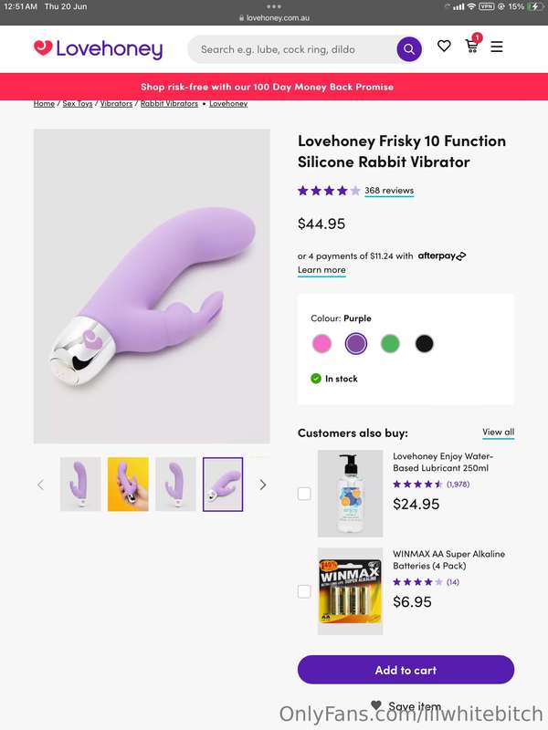This screenshot has width=548, height=730.
Task: Click the heart icon beside Save item
Action: coord(376,704)
